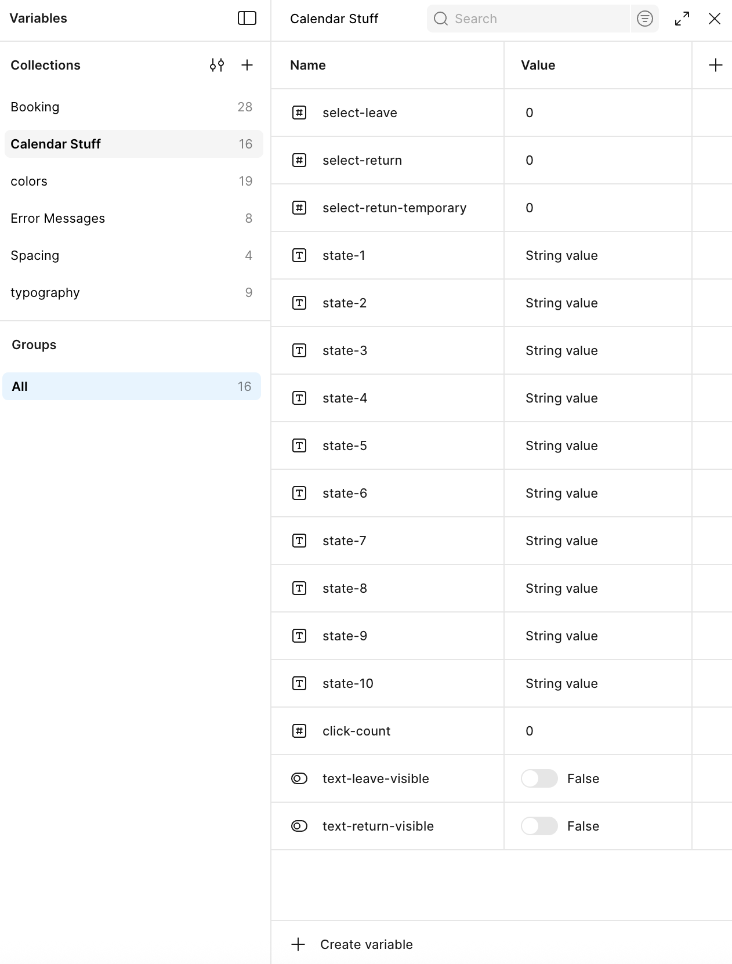This screenshot has height=964, width=732.
Task: Expand the variables window to fullscreen
Action: pos(682,19)
